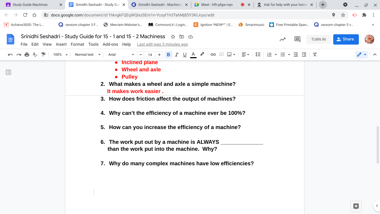This screenshot has height=214, width=380.
Task: Click the undo arrow icon
Action: point(10,55)
